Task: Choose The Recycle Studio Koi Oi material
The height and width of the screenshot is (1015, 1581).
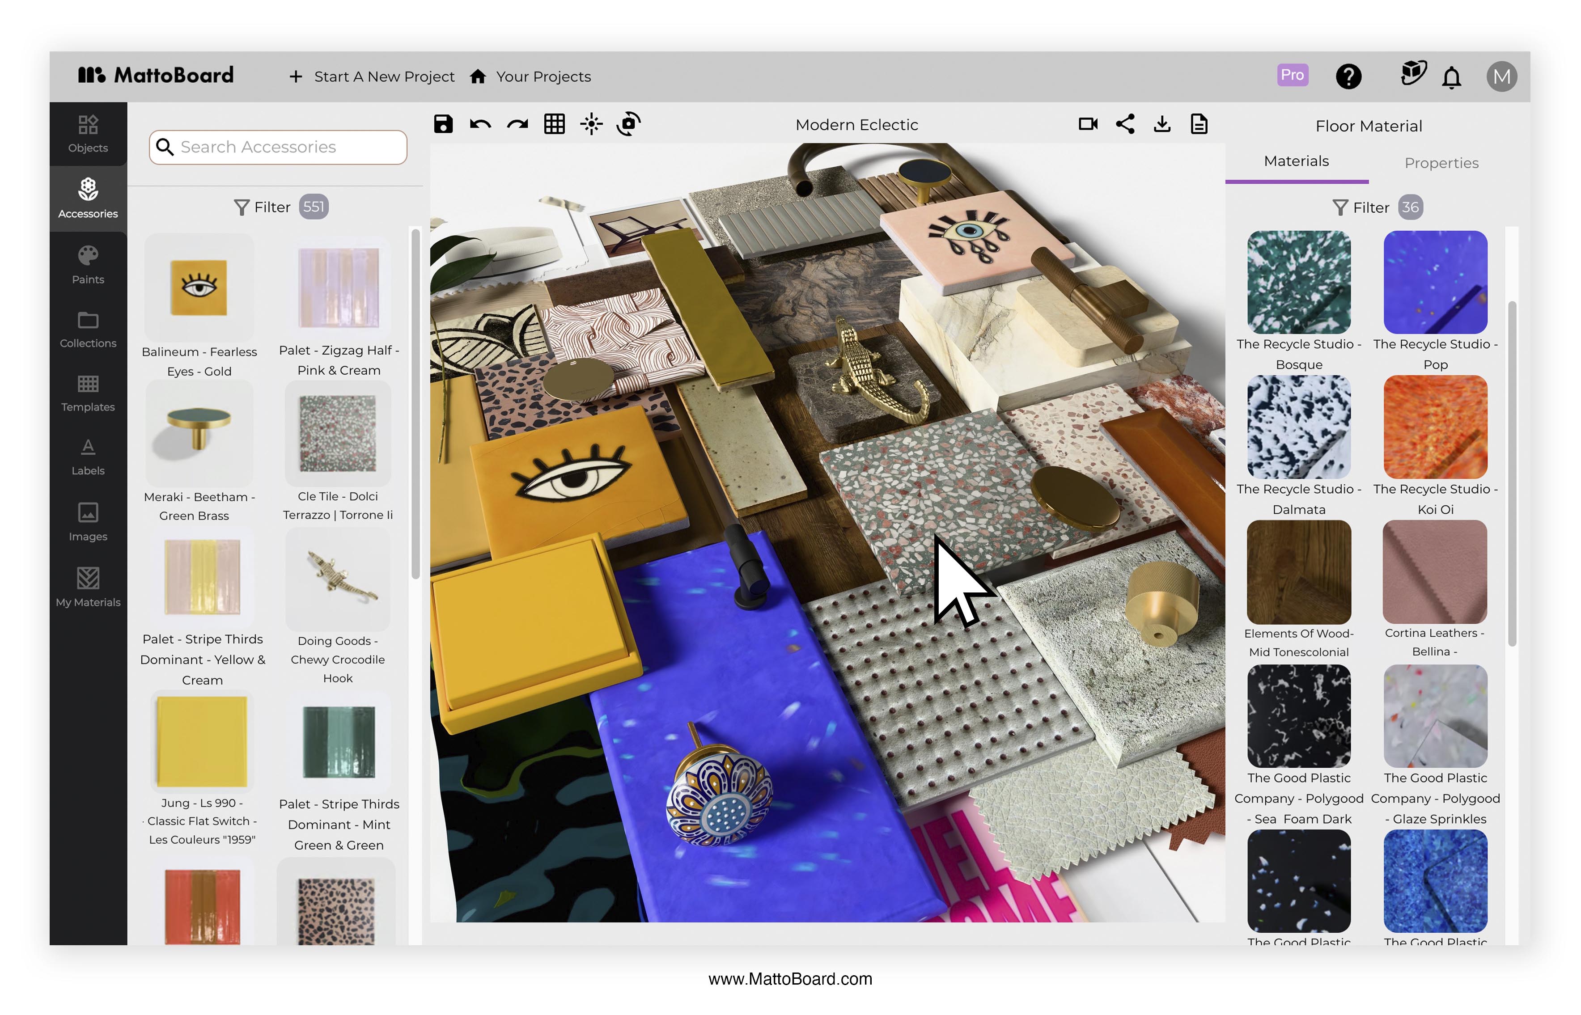Action: pyautogui.click(x=1435, y=427)
